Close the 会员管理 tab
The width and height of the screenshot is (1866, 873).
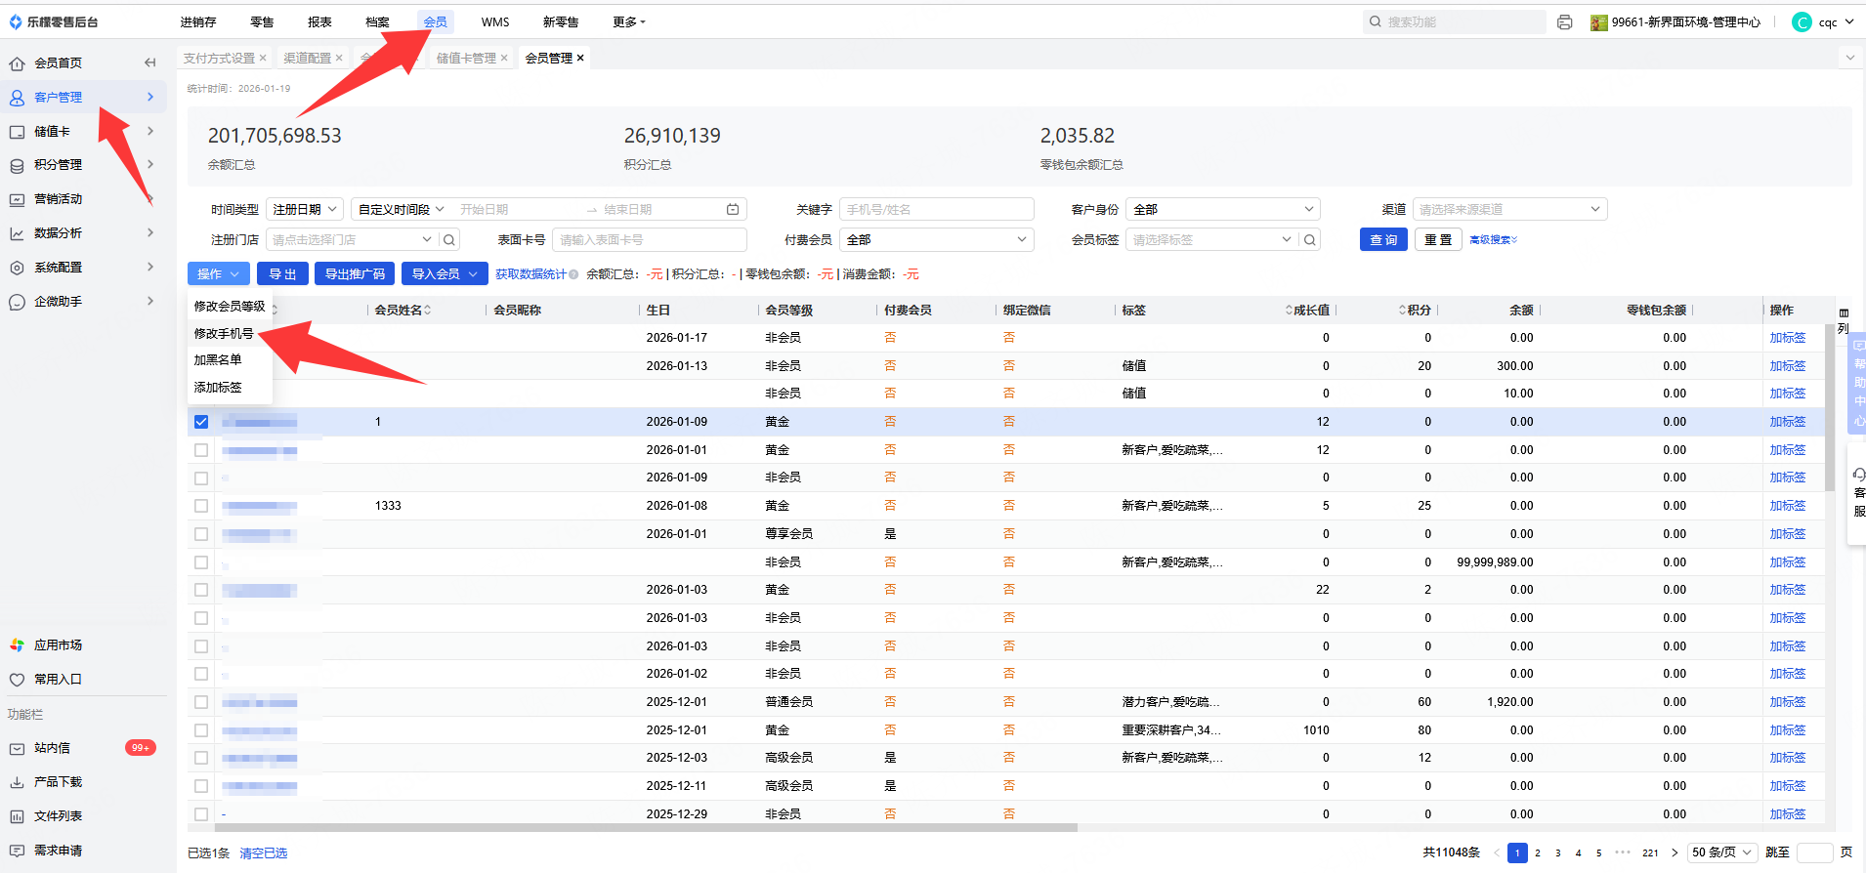[x=580, y=59]
